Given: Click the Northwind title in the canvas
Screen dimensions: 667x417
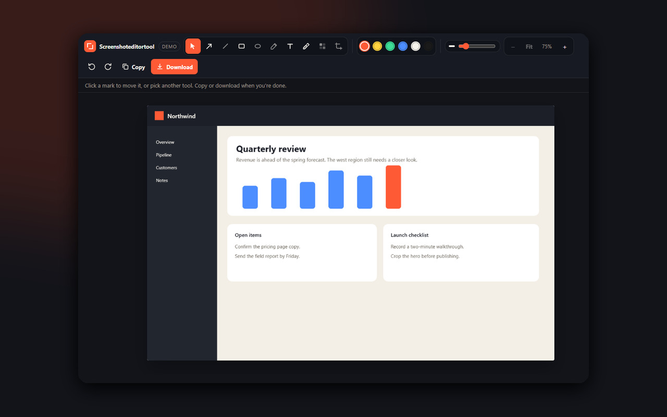Looking at the screenshot, I should (x=181, y=116).
